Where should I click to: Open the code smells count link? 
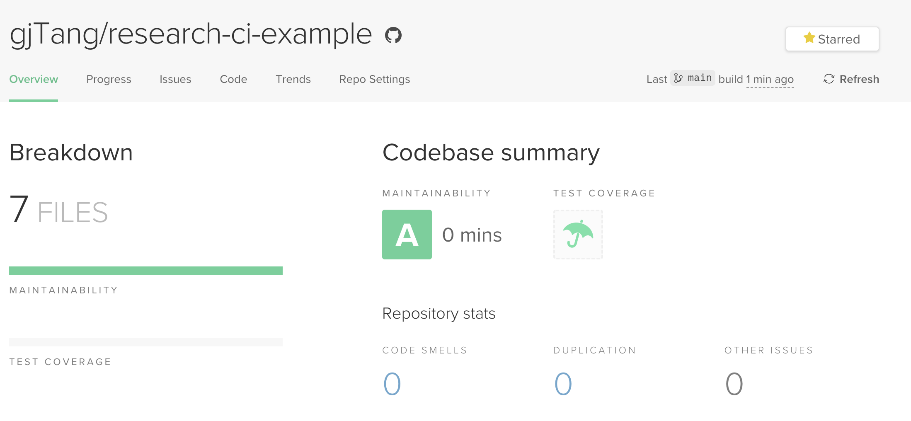tap(392, 383)
